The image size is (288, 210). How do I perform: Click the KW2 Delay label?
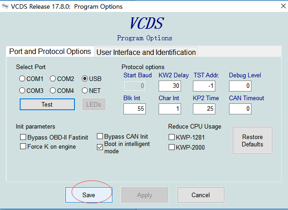point(174,75)
